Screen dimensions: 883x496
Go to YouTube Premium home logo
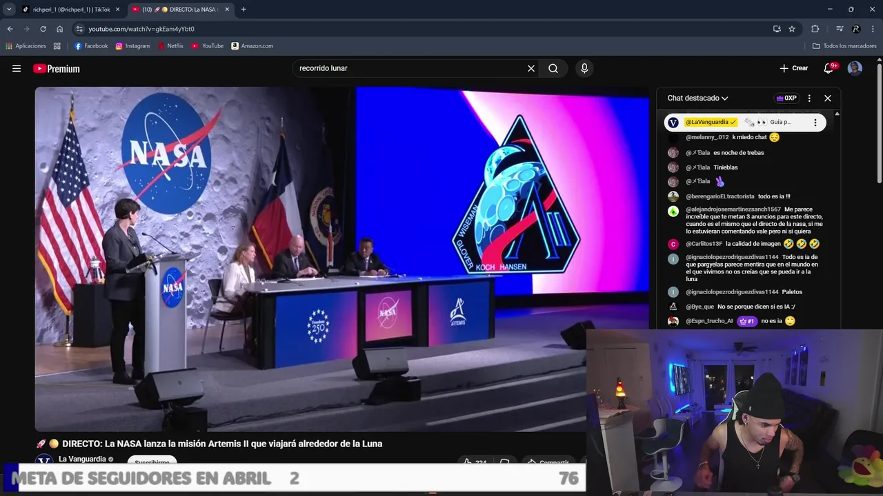coord(57,68)
